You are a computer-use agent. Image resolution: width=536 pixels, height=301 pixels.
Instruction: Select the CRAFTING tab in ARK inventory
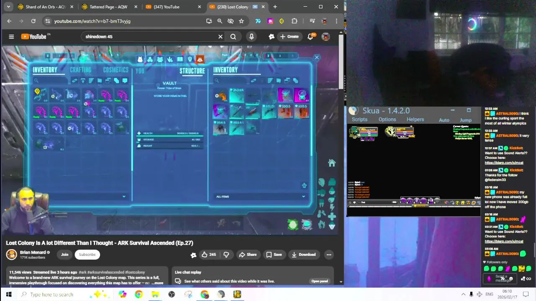[80, 70]
